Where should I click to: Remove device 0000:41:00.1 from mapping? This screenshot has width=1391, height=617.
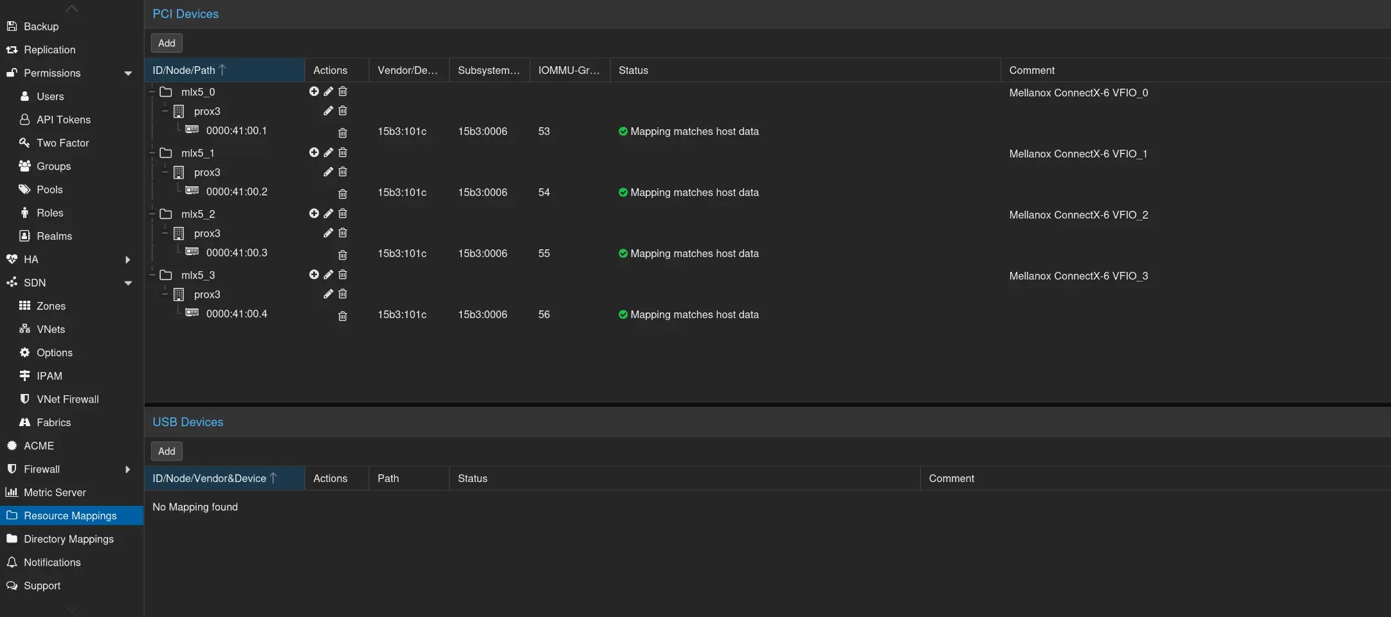(343, 133)
